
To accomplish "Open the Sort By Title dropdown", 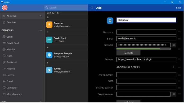I will pyautogui.click(x=54, y=13).
